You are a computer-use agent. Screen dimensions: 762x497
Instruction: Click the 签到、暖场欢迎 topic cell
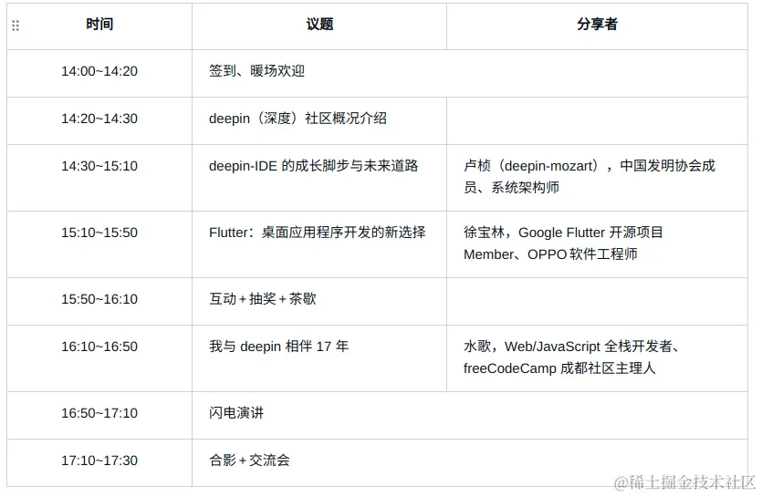[257, 71]
